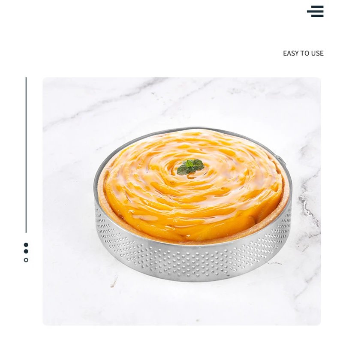343x346 pixels.
Task: Click the marble area below the ring
Action: [181, 304]
